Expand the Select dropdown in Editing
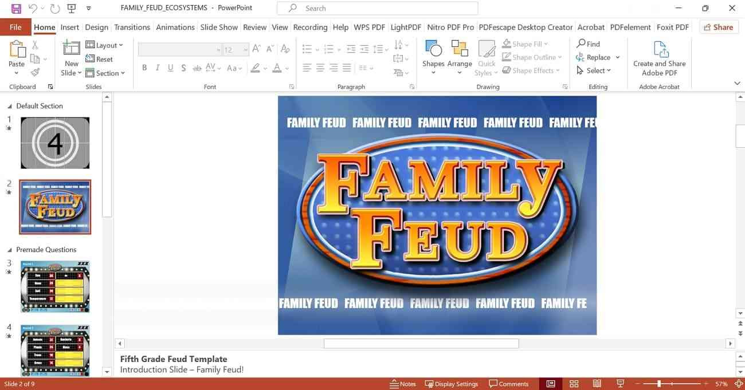Screen dimensions: 745x390 coord(594,70)
